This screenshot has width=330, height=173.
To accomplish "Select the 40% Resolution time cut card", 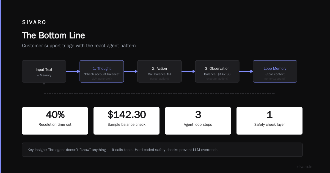I will pos(55,121).
